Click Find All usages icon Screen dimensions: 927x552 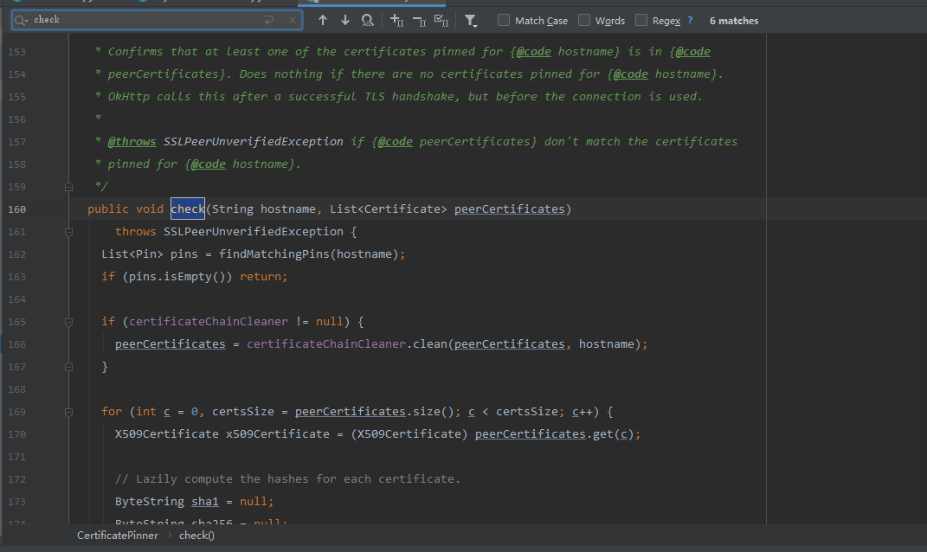pos(368,21)
